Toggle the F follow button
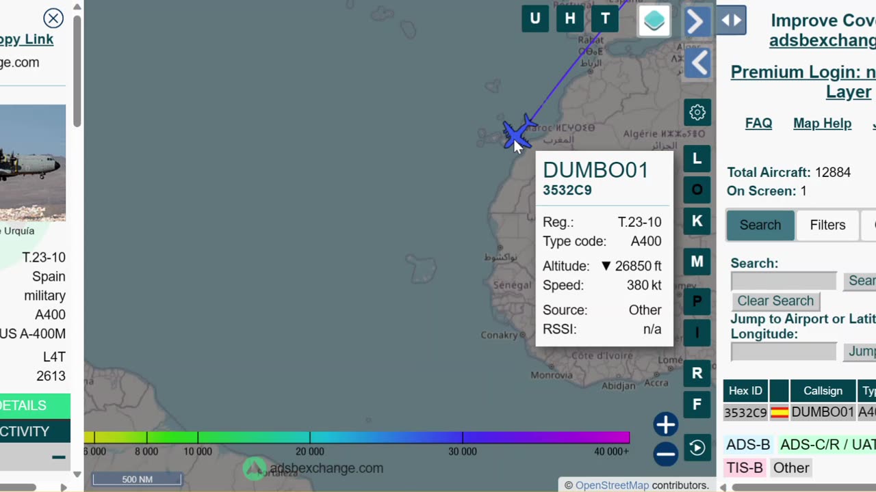The image size is (876, 492). tap(697, 405)
